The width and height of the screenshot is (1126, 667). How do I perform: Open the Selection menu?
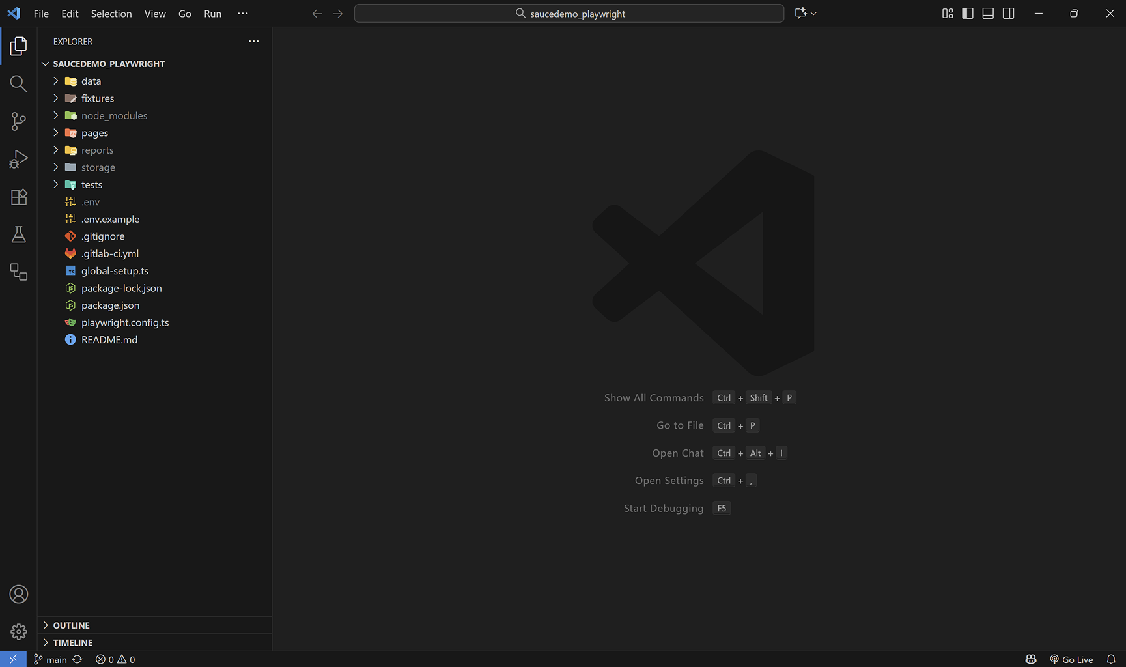pyautogui.click(x=111, y=14)
